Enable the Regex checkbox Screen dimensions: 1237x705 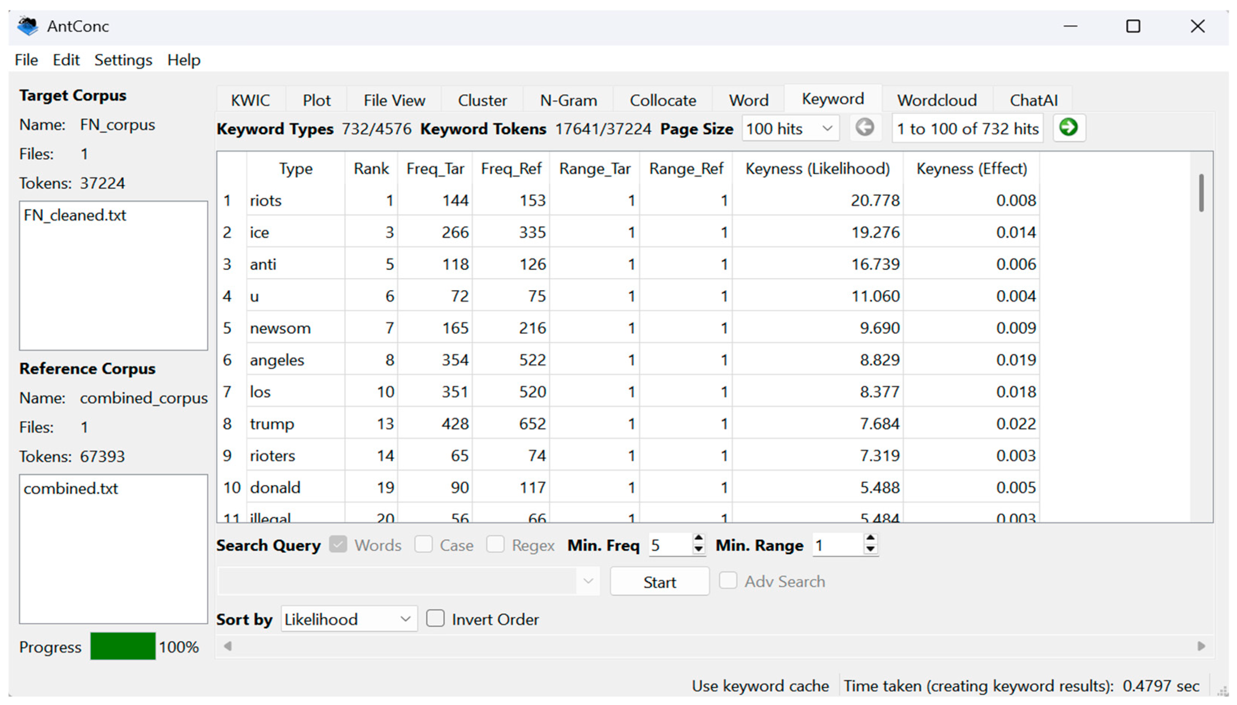click(x=495, y=545)
